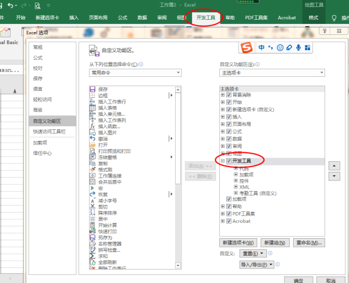Select the 插入工作表行 command

112,102
